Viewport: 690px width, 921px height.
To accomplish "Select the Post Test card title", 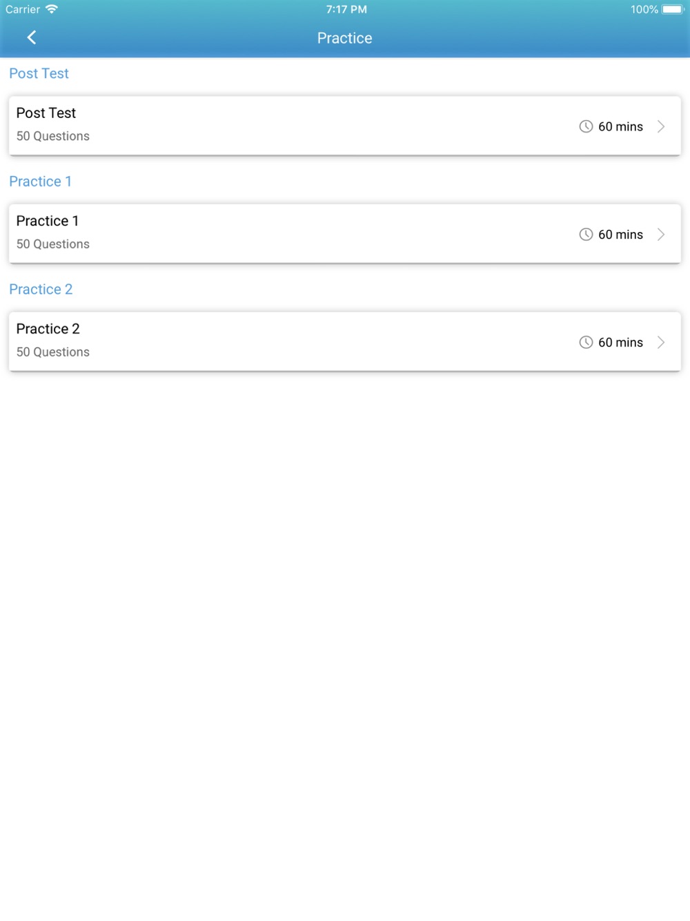I will click(46, 113).
